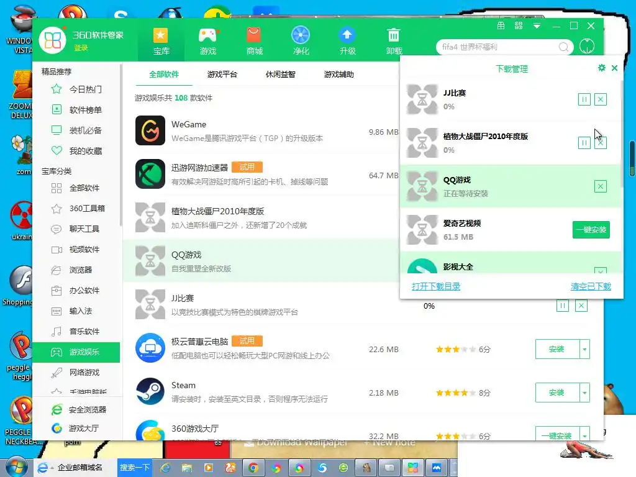Click 搜索一下 on the taskbar

pos(134,468)
